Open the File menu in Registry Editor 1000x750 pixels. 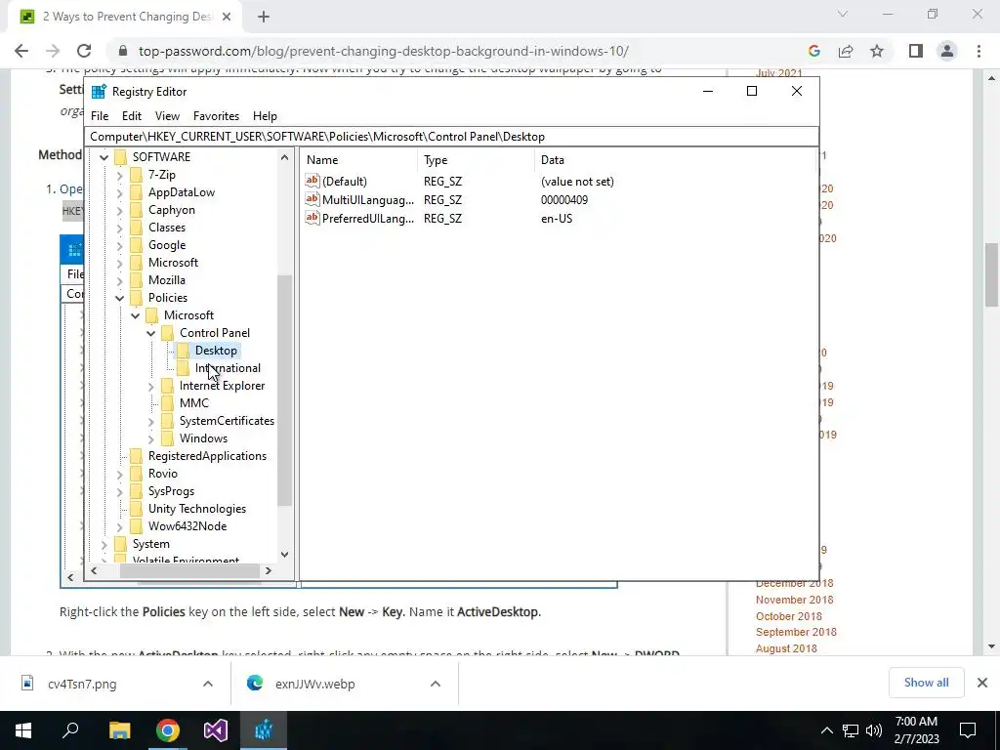click(x=100, y=116)
